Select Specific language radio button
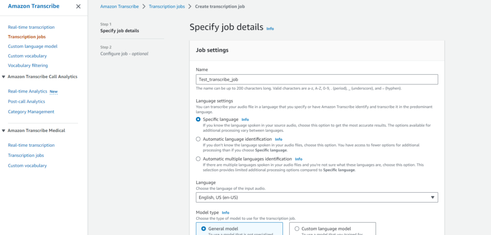This screenshot has height=235, width=491. click(198, 119)
